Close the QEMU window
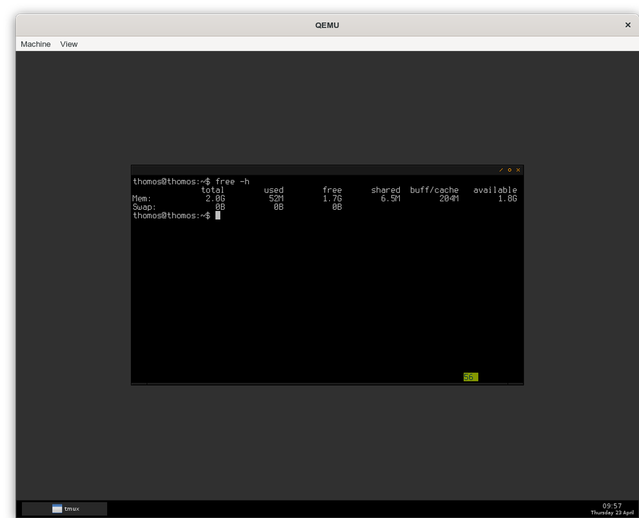 (x=627, y=25)
